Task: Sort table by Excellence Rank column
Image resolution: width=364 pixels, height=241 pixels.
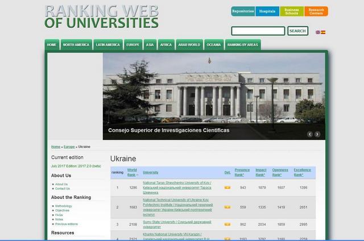Action: pos(302,172)
